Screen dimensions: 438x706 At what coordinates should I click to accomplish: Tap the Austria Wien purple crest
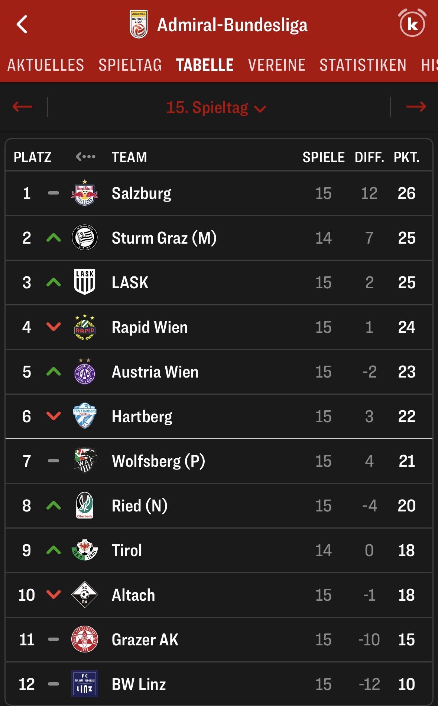coord(85,372)
